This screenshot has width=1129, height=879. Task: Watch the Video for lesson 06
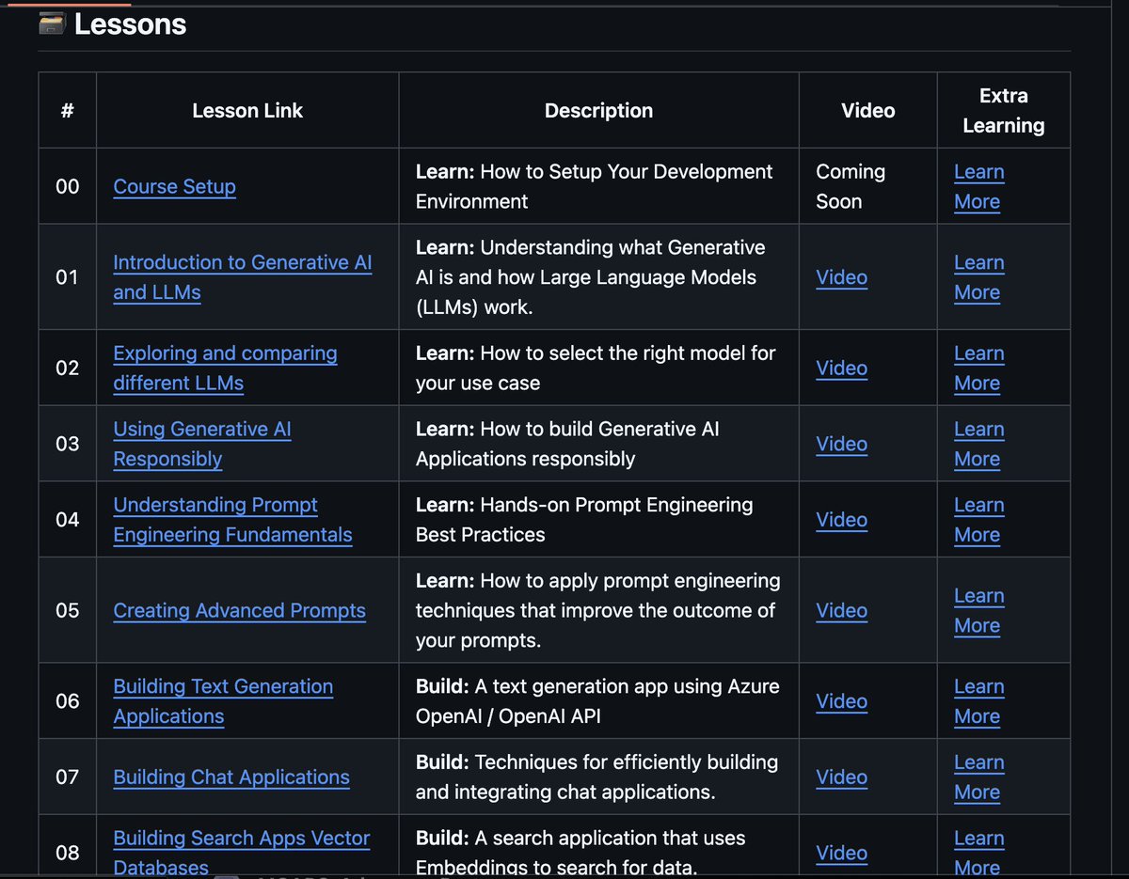coord(841,701)
